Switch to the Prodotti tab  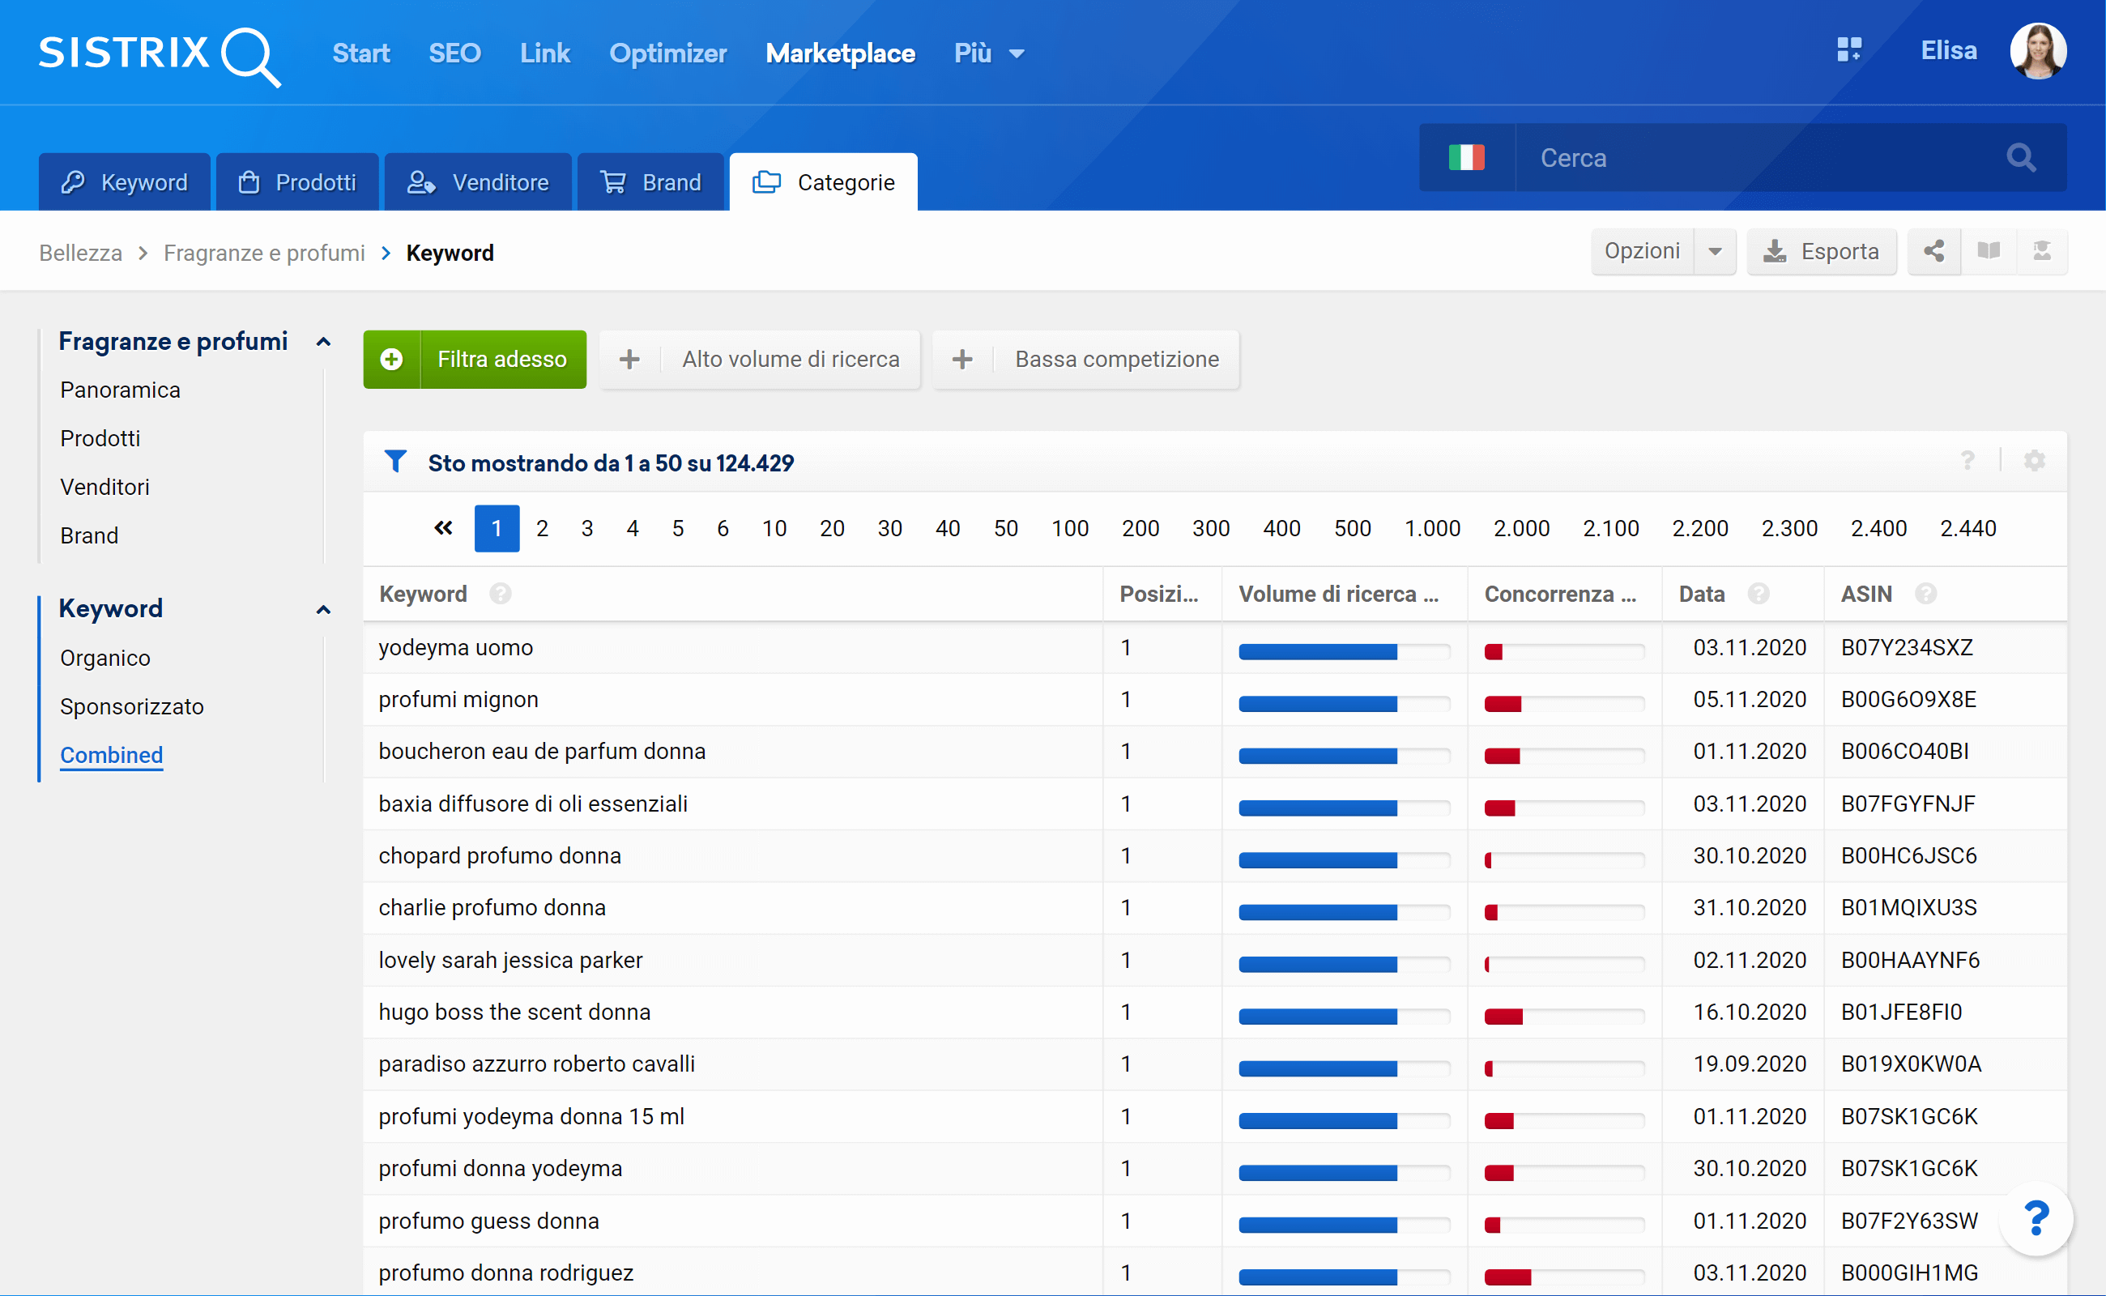pos(296,181)
